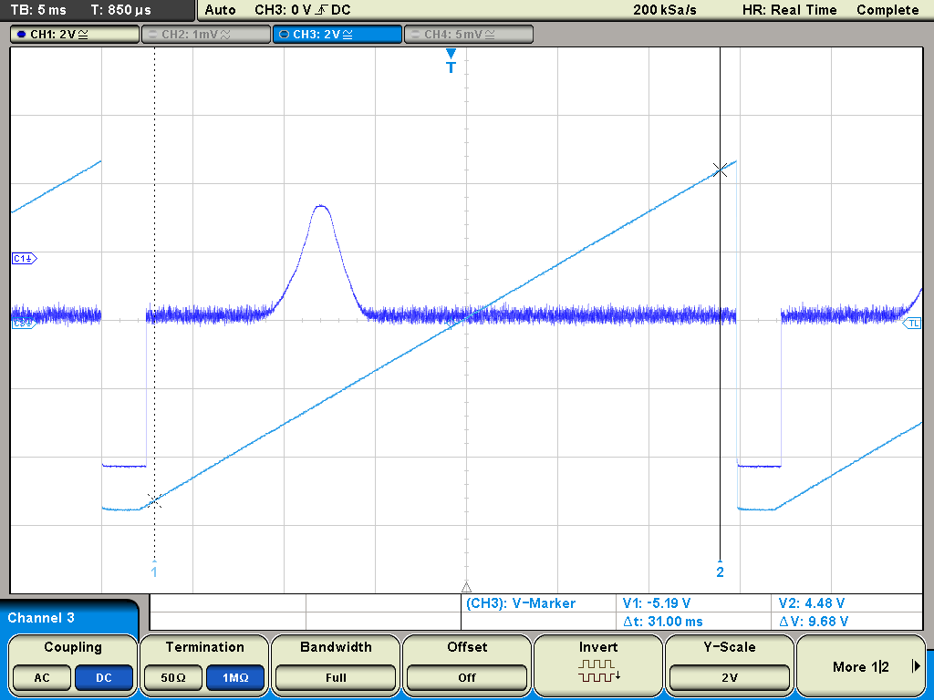
Task: Set termination to 1MΩ
Action: click(235, 678)
